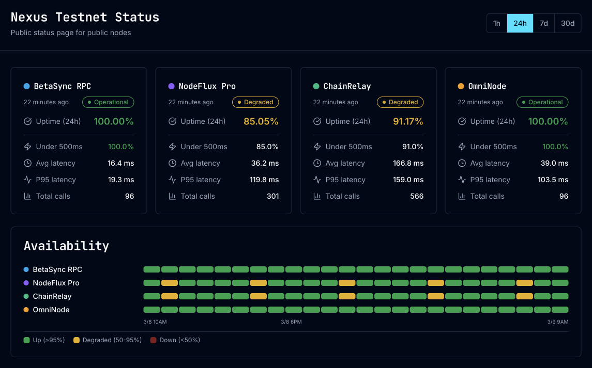This screenshot has height=368, width=592.
Task: Click the yellow Degraded legend swatch
Action: click(77, 340)
